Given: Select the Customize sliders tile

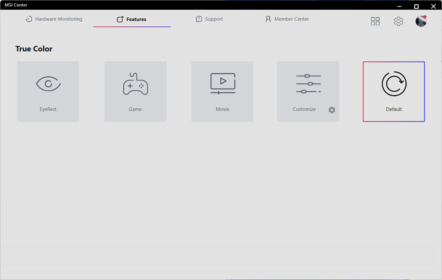Looking at the screenshot, I should 308,92.
